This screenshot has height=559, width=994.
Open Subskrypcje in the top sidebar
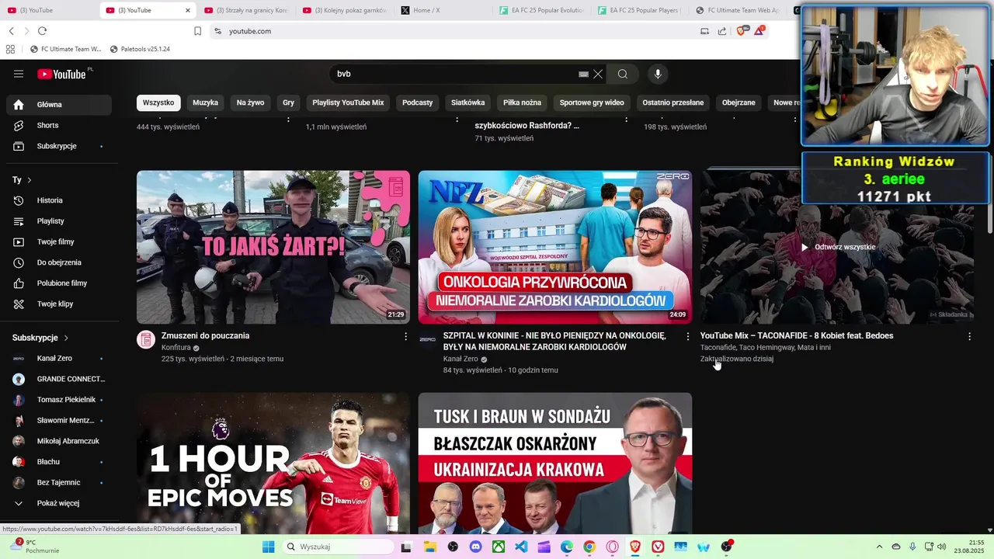click(x=59, y=146)
